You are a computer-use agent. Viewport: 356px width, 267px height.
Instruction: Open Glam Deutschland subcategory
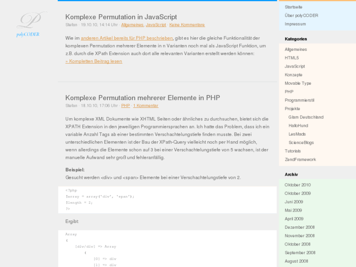[x=306, y=117]
